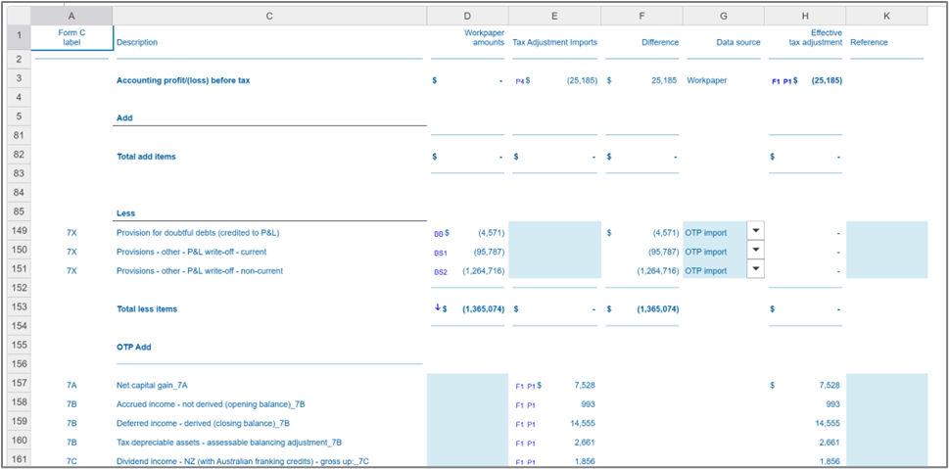Click the BS1 reference link
This screenshot has height=469, width=949.
[440, 253]
